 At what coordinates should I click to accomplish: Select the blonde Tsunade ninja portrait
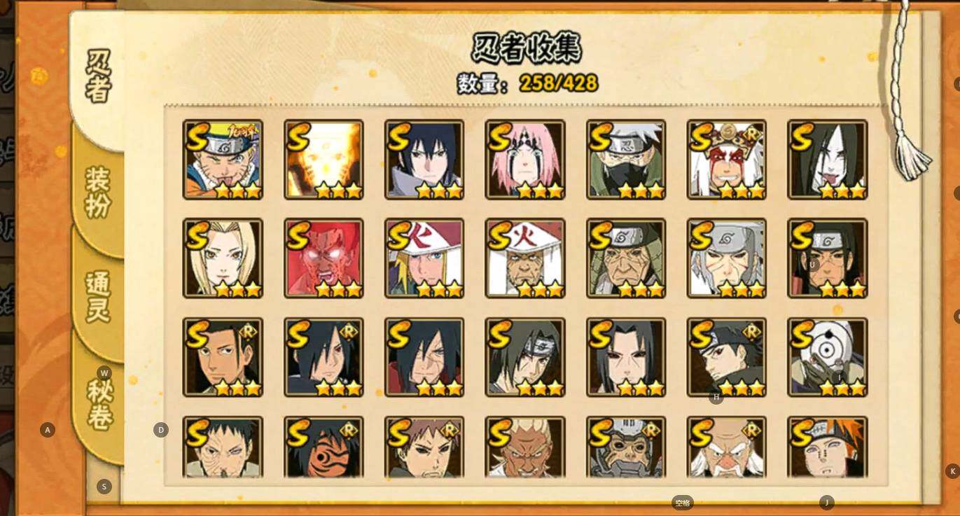tap(223, 258)
